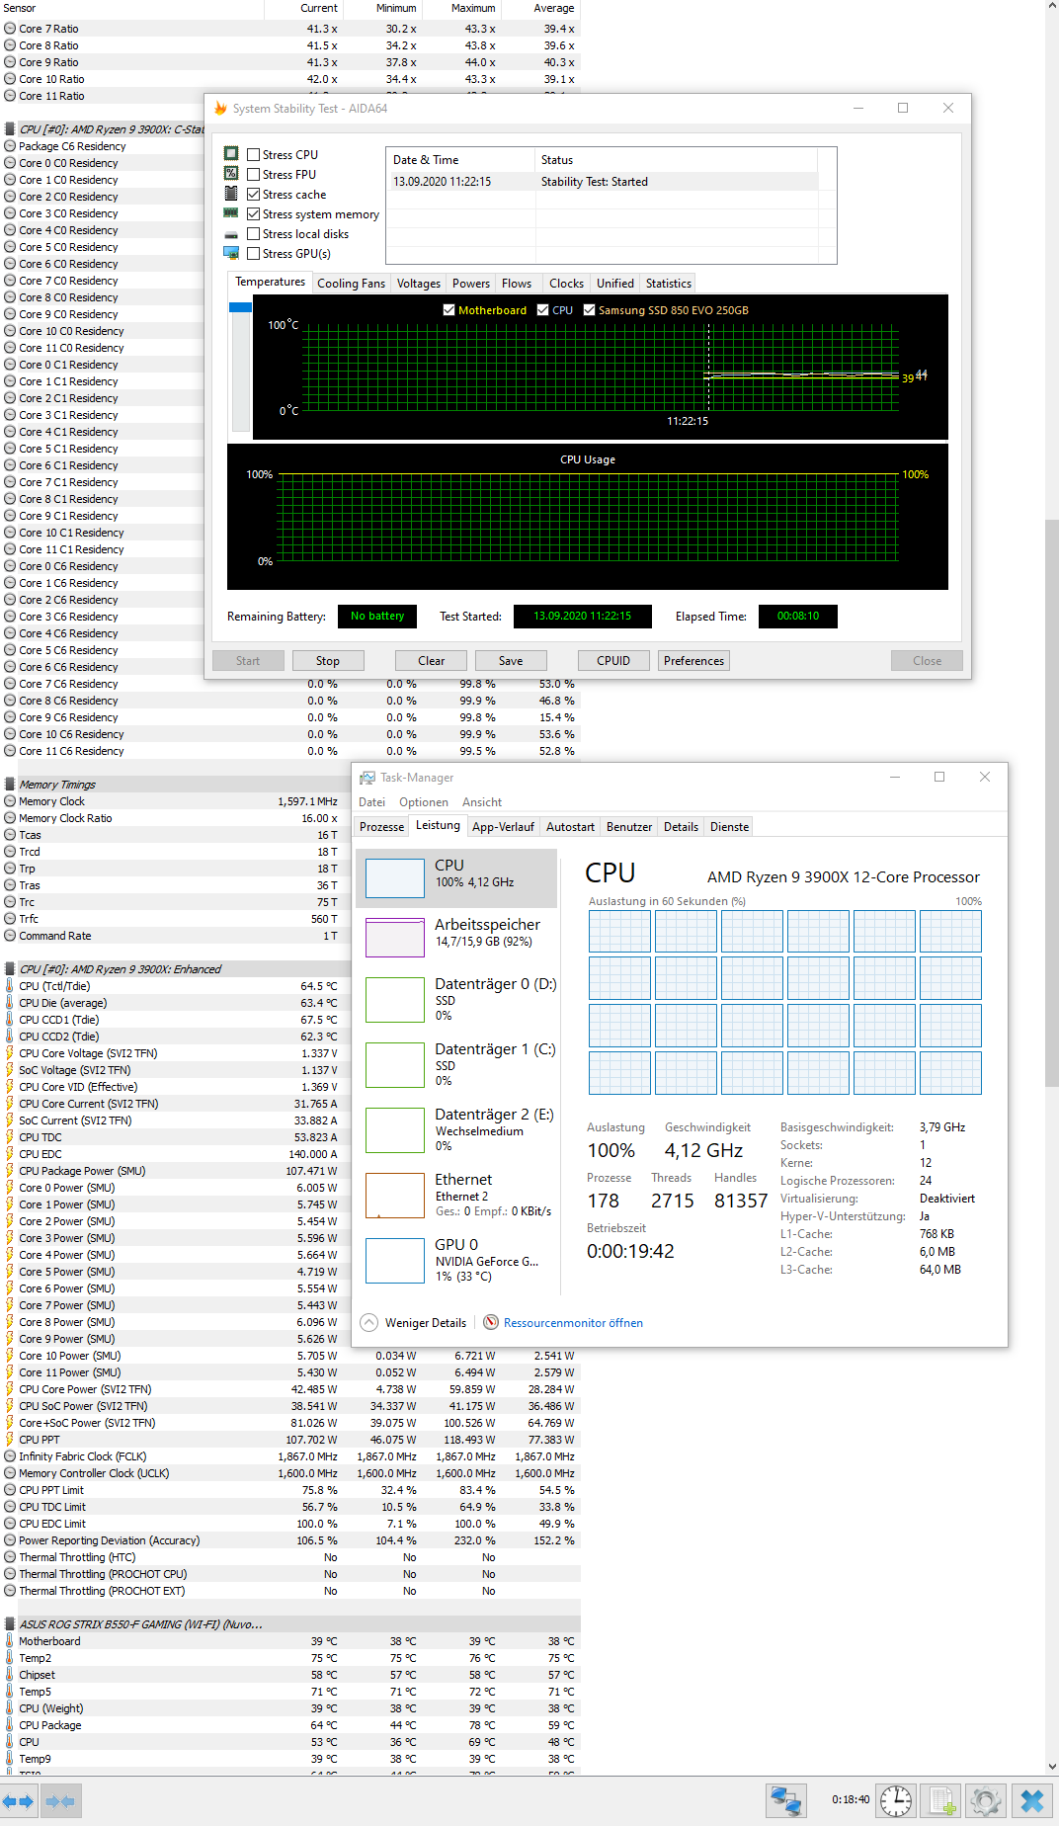Click the Maximum column header in HWiNFO
The width and height of the screenshot is (1059, 1826).
(x=462, y=8)
